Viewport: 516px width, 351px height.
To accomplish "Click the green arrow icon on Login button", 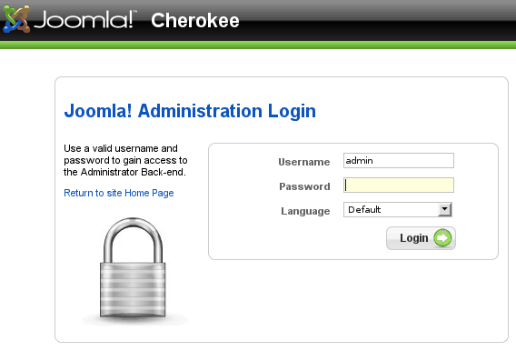I will click(x=442, y=237).
